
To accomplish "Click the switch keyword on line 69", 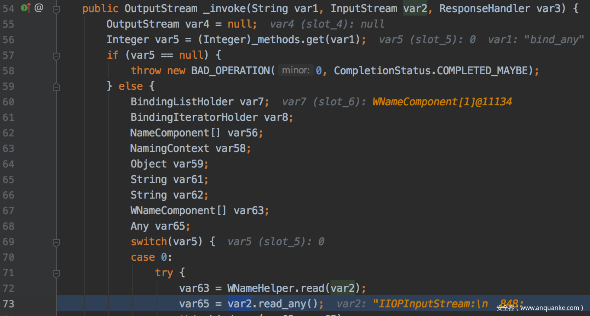I will 149,242.
